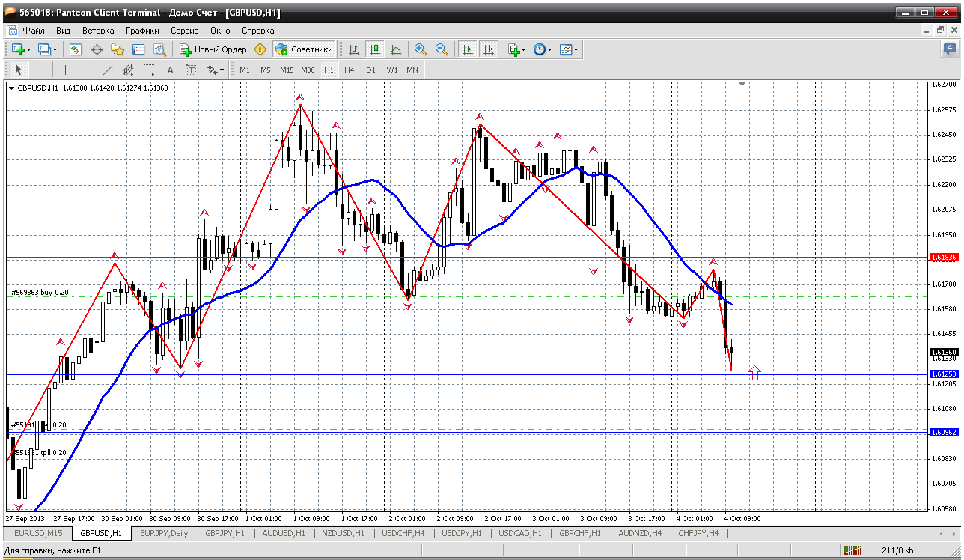Click the zoom in magnifier icon
Image resolution: width=964 pixels, height=560 pixels.
(x=421, y=49)
